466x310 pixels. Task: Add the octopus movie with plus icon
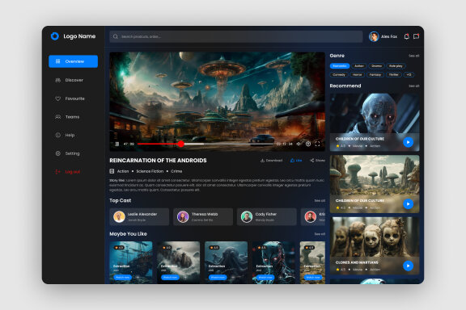pyautogui.click(x=233, y=278)
